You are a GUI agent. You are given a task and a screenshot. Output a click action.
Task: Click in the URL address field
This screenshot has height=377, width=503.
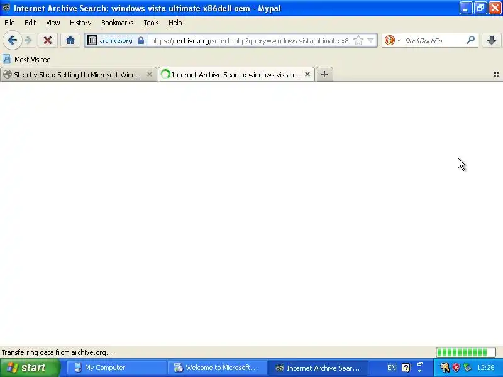[250, 41]
